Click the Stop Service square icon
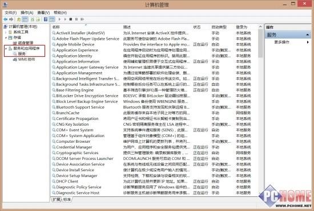The height and width of the screenshot is (211, 314). [70, 19]
